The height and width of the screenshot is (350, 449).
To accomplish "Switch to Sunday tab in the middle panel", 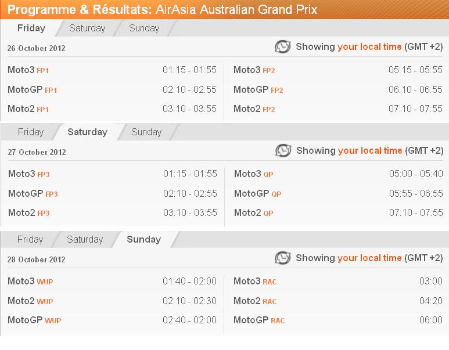I will pyautogui.click(x=146, y=132).
